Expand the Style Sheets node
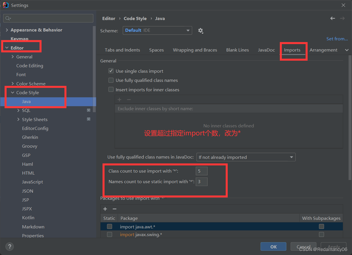The image size is (352, 255). (x=18, y=119)
